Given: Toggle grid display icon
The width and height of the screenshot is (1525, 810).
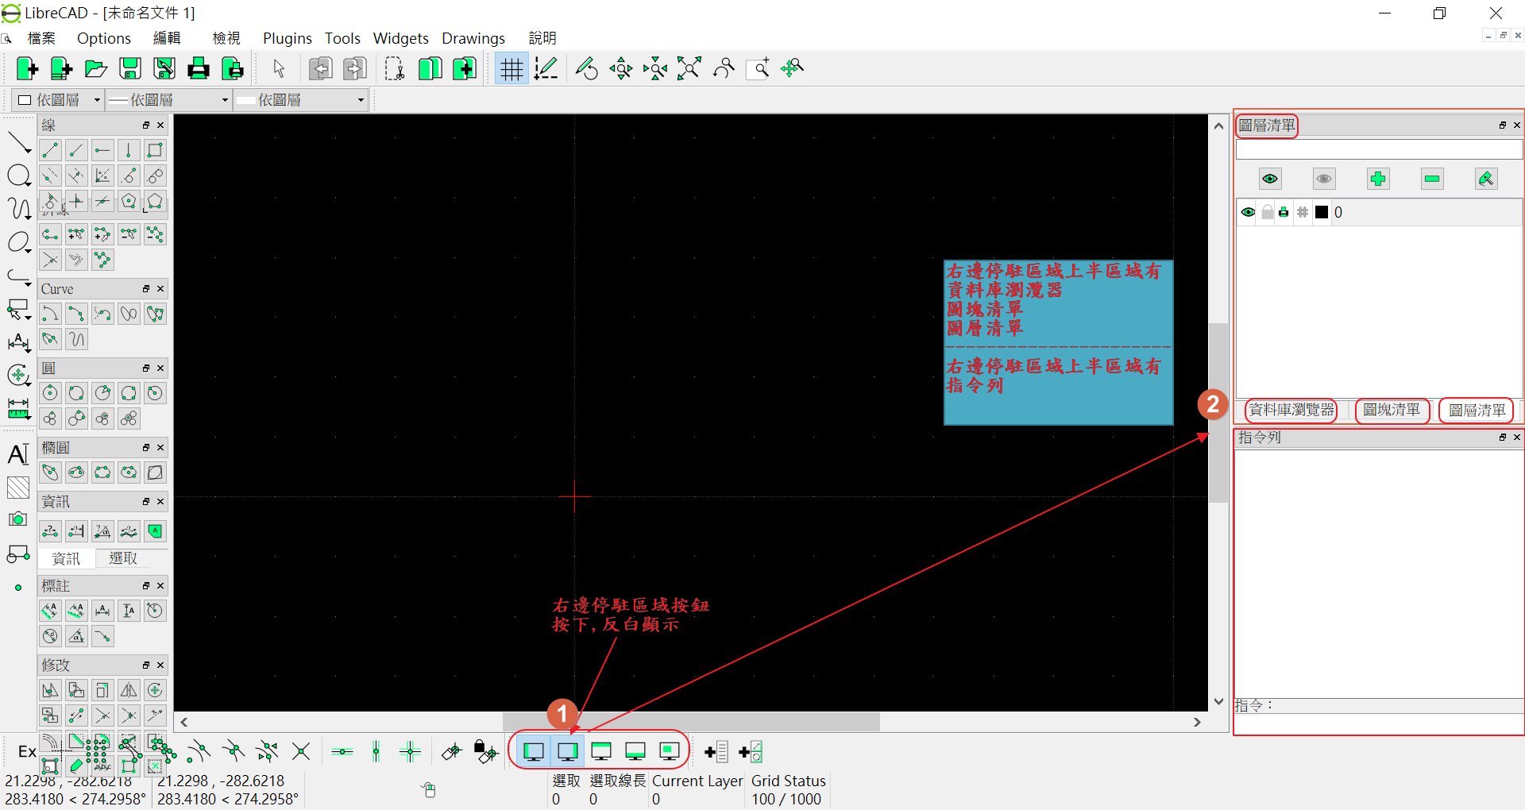Looking at the screenshot, I should tap(512, 69).
